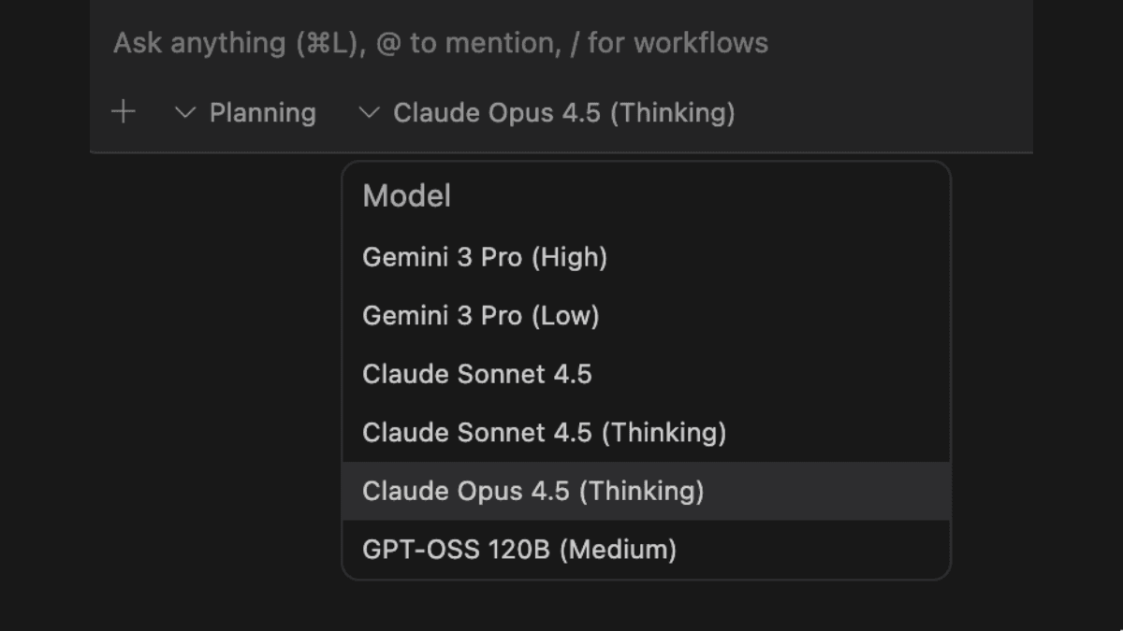Image resolution: width=1123 pixels, height=631 pixels.
Task: Click the (Low) suffix of Gemini 3 Pro
Action: [564, 316]
